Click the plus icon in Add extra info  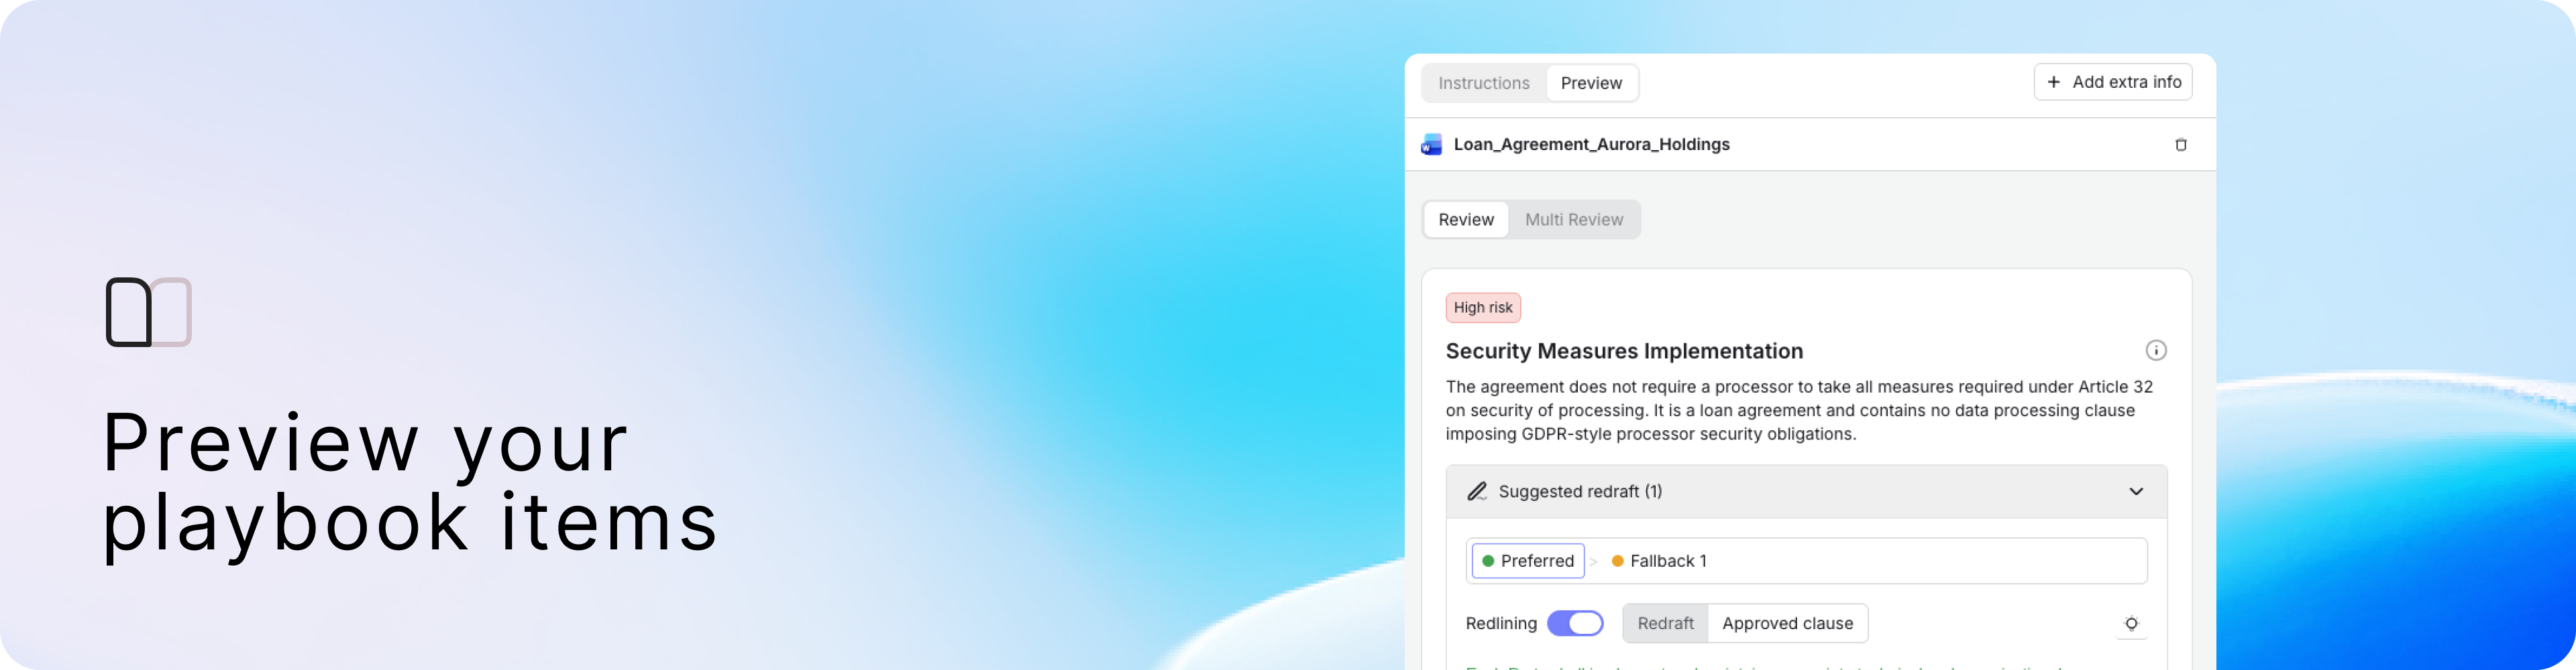[x=2053, y=82]
